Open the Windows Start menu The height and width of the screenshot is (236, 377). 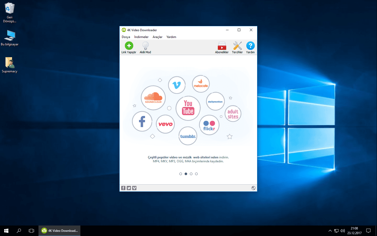point(6,231)
